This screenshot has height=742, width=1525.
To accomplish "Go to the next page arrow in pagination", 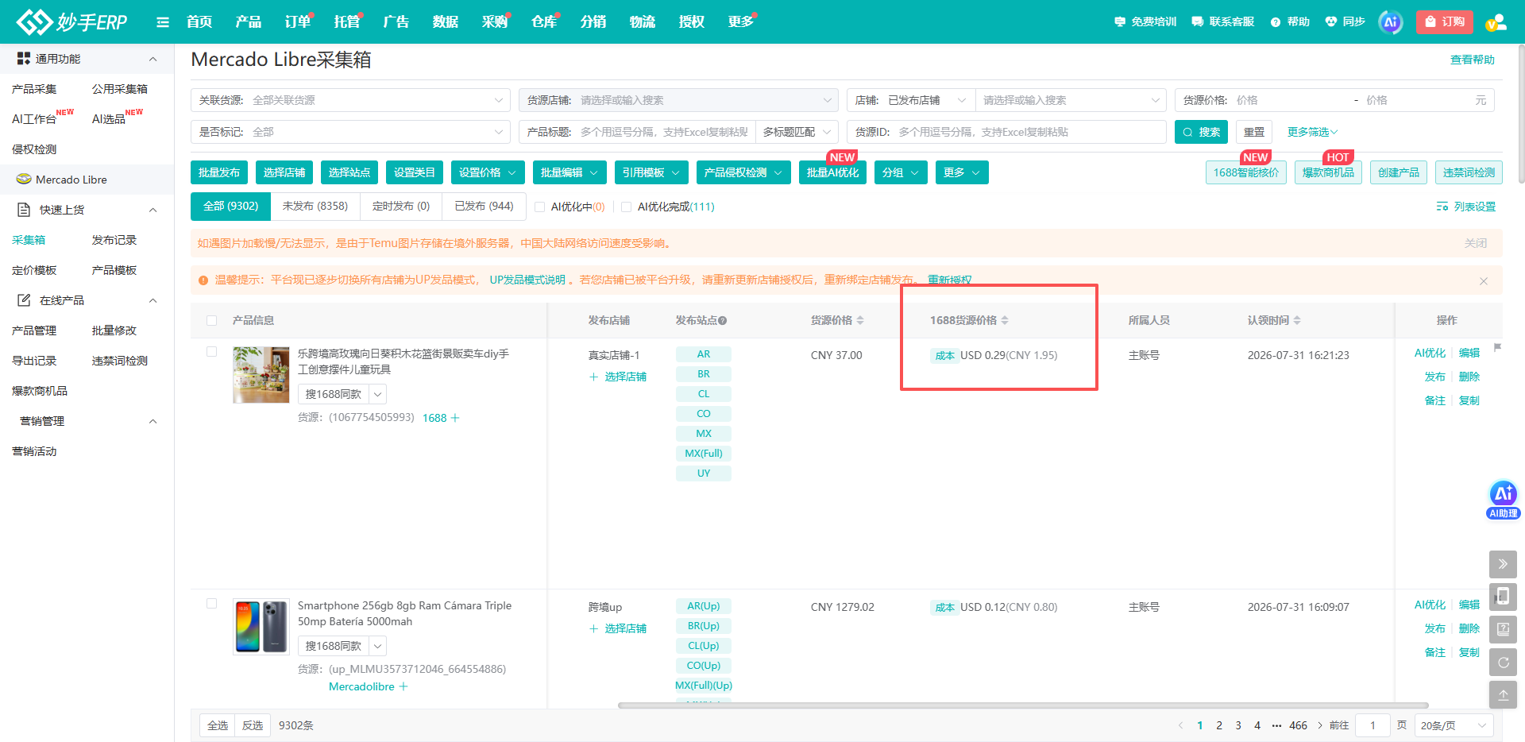I will [1320, 725].
